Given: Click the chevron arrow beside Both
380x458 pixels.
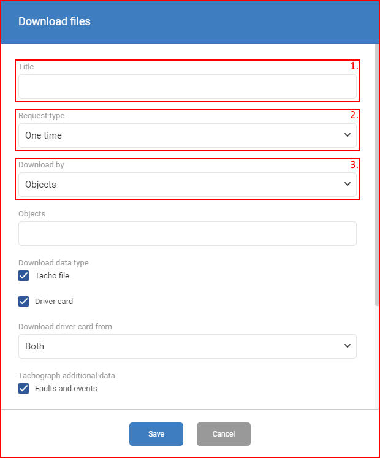Looking at the screenshot, I should pos(348,346).
